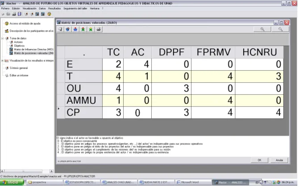Switch to ANALISIS OVAS UNAD taskbar document
299x187 pixels.
click(x=119, y=182)
